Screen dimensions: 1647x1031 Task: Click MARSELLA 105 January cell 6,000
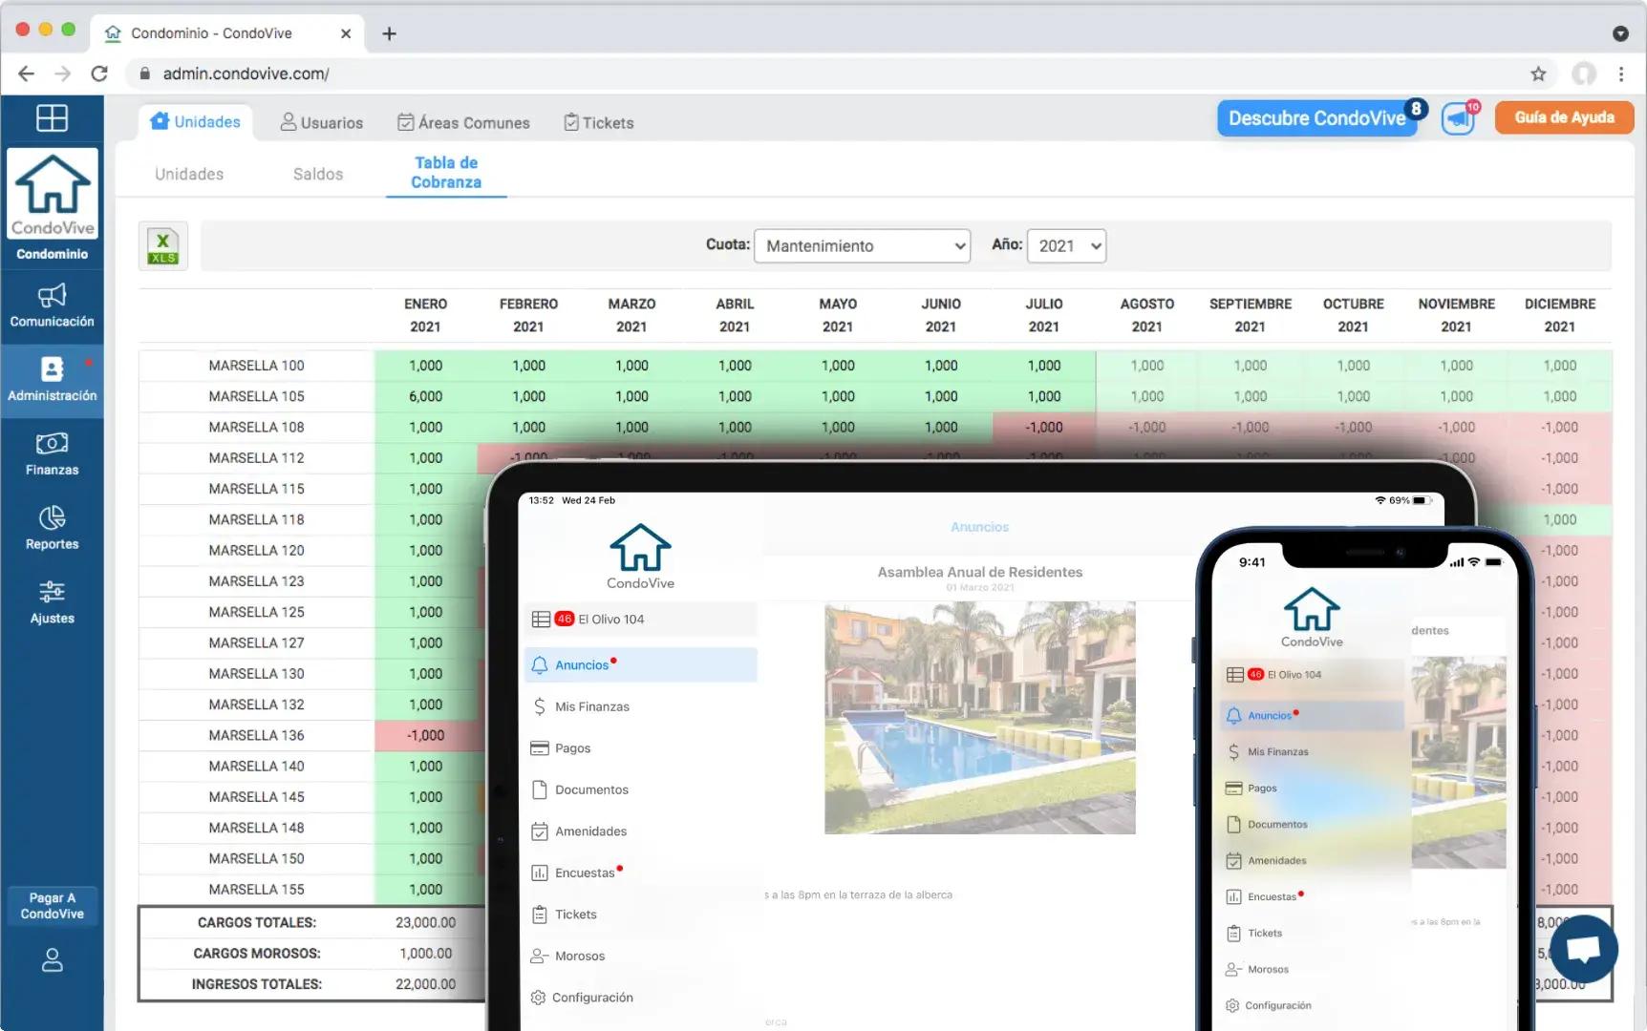click(425, 396)
